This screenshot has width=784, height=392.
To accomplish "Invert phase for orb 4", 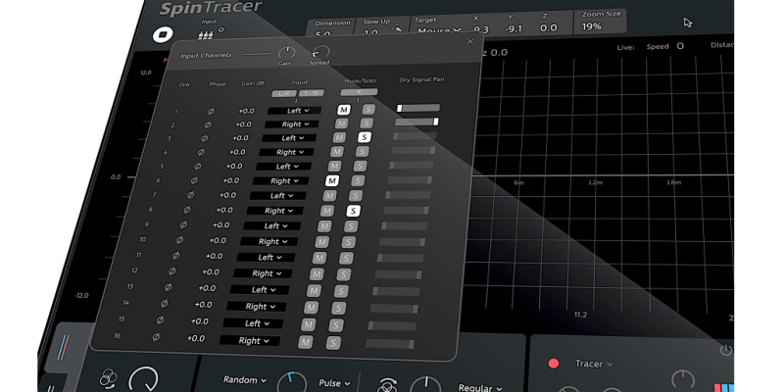I will click(x=201, y=152).
